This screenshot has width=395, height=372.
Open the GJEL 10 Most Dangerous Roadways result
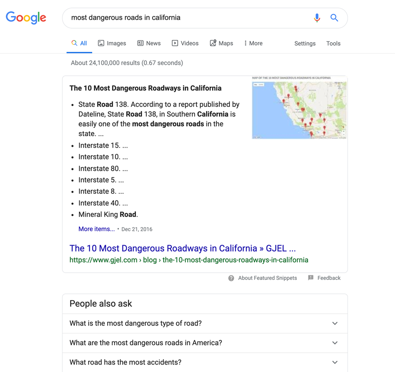(182, 248)
